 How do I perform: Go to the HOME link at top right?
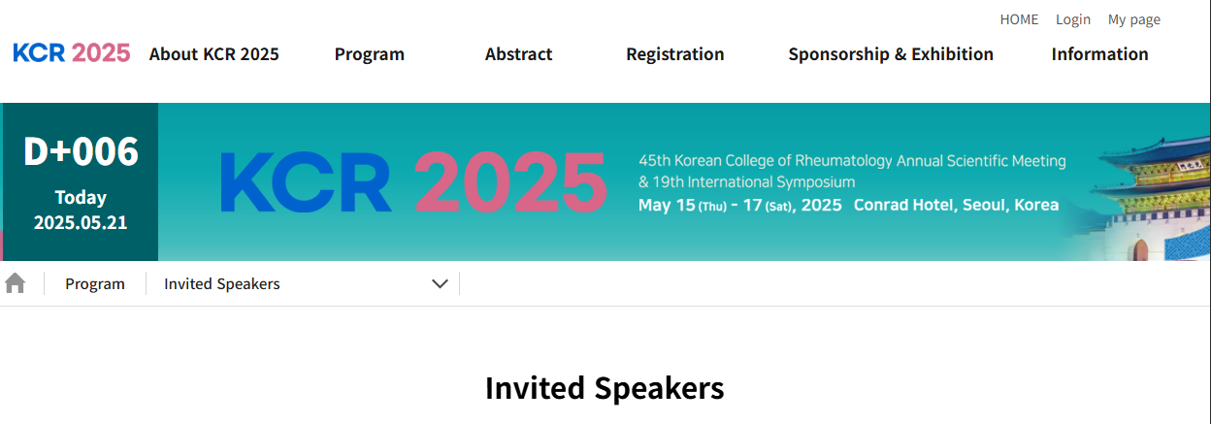pos(1019,19)
